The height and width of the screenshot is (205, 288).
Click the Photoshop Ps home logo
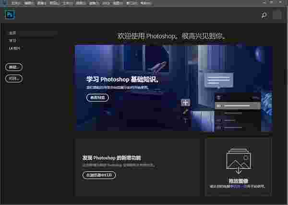click(10, 14)
